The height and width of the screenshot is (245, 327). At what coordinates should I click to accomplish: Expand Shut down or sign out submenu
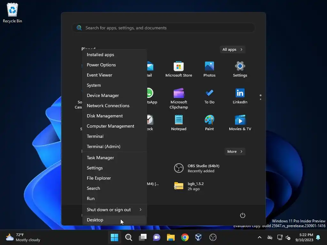click(115, 210)
